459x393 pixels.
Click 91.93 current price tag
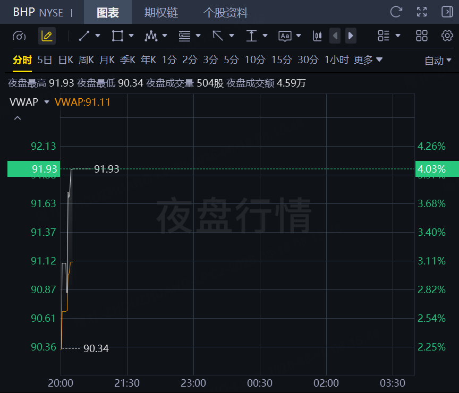click(33, 169)
